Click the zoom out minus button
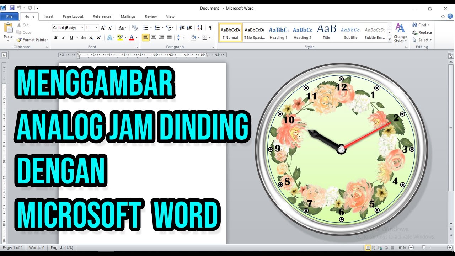The image size is (455, 256). pyautogui.click(x=412, y=247)
